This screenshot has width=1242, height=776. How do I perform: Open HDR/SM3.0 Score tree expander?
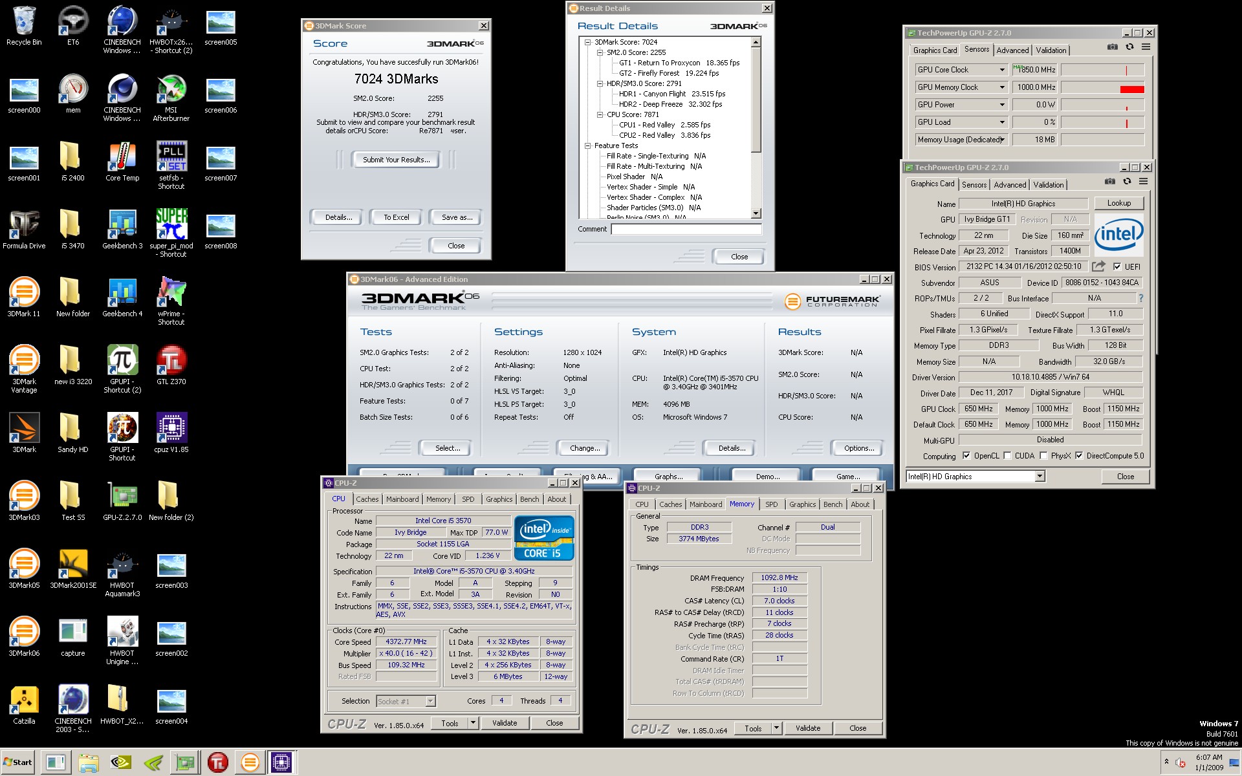[x=600, y=83]
